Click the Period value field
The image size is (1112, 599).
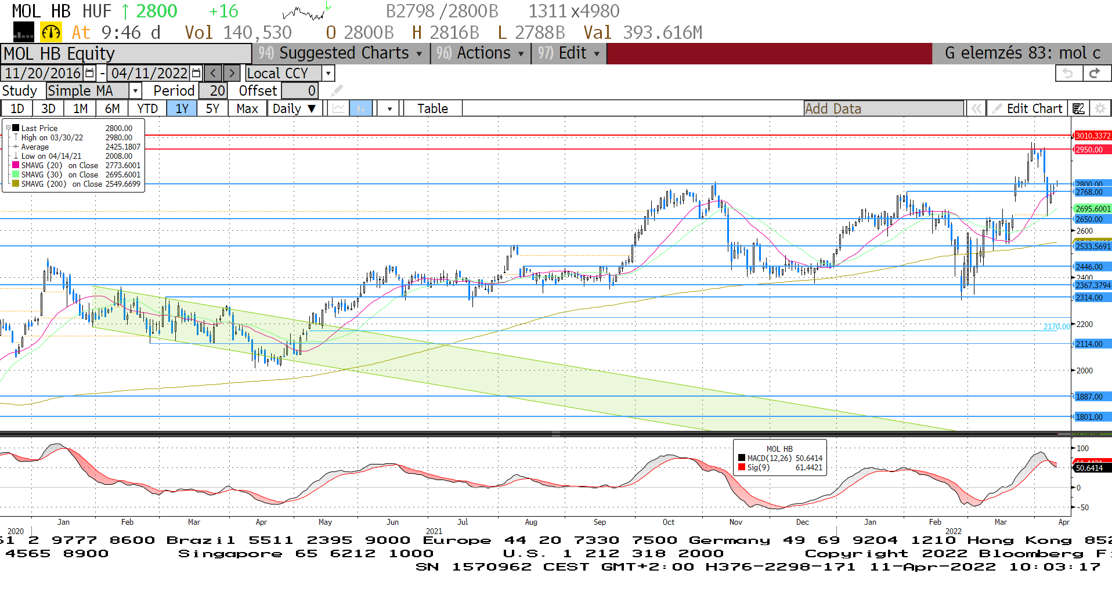[213, 90]
